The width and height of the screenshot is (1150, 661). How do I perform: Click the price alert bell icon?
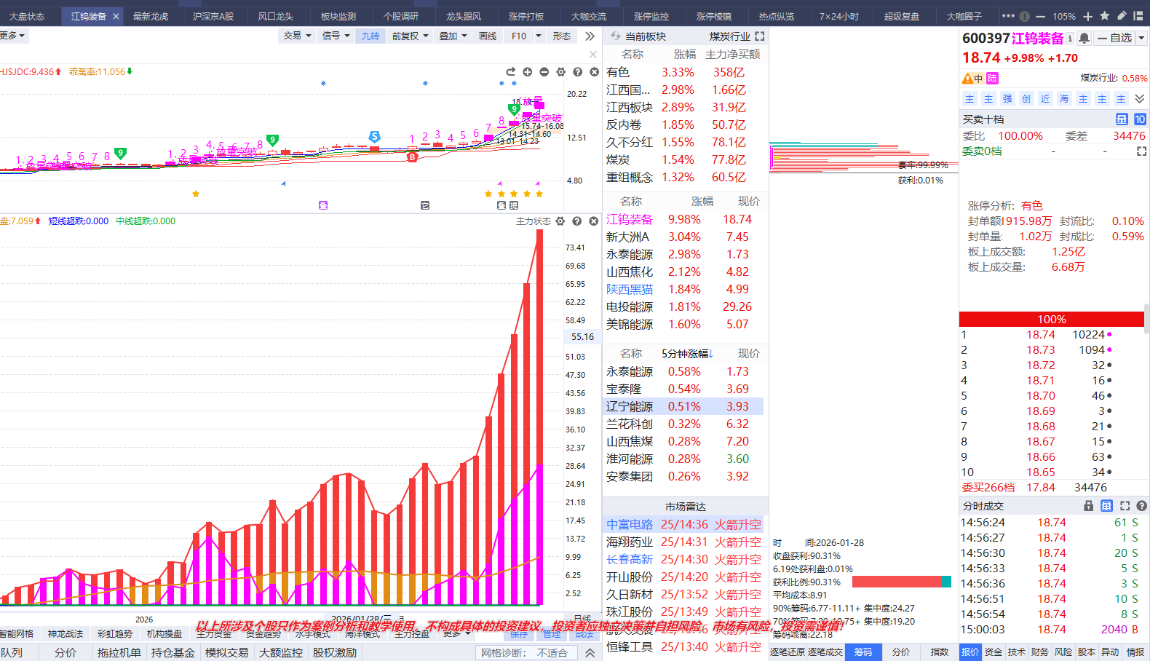tap(1084, 39)
